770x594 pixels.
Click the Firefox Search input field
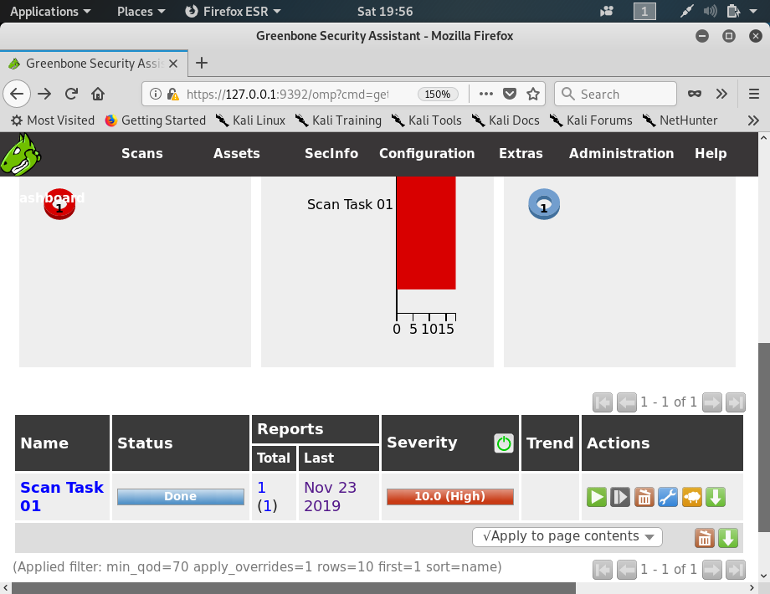615,94
